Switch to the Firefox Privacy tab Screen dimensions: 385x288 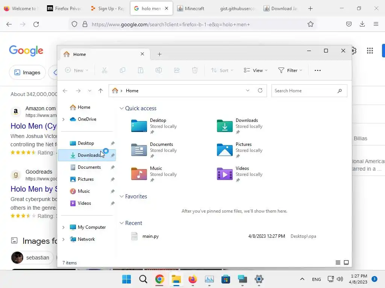click(64, 9)
